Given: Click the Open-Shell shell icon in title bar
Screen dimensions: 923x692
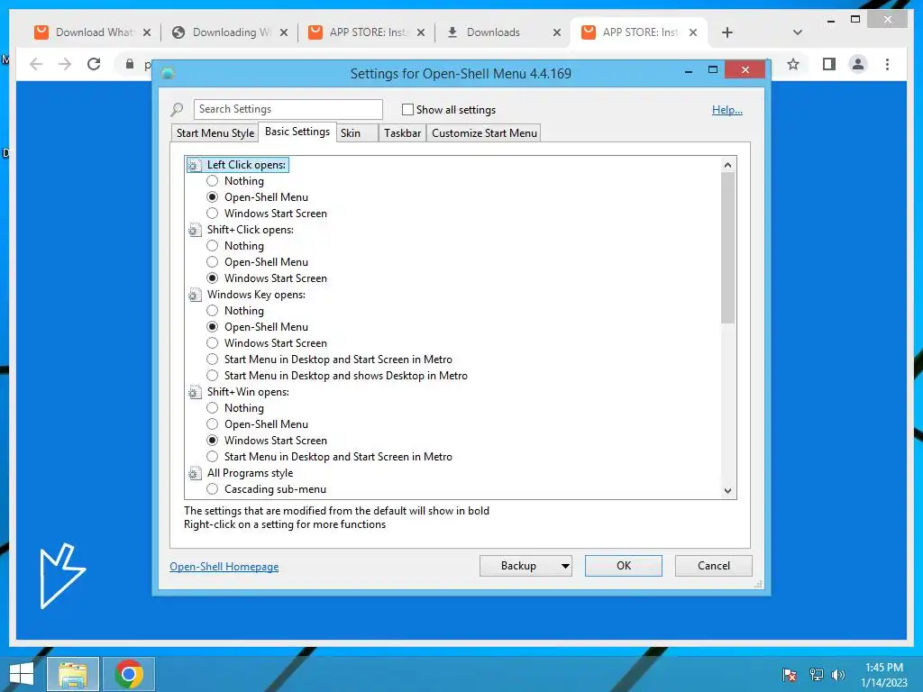Looking at the screenshot, I should [x=168, y=73].
